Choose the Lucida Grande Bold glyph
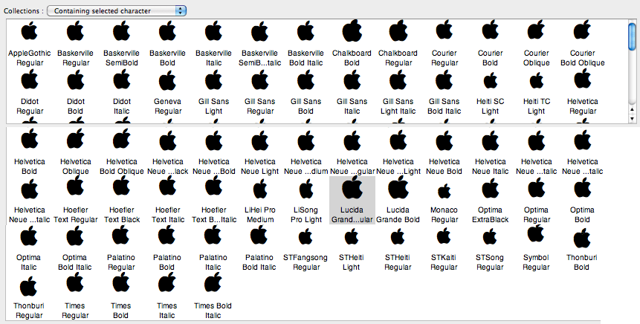The width and height of the screenshot is (640, 324). (398, 188)
